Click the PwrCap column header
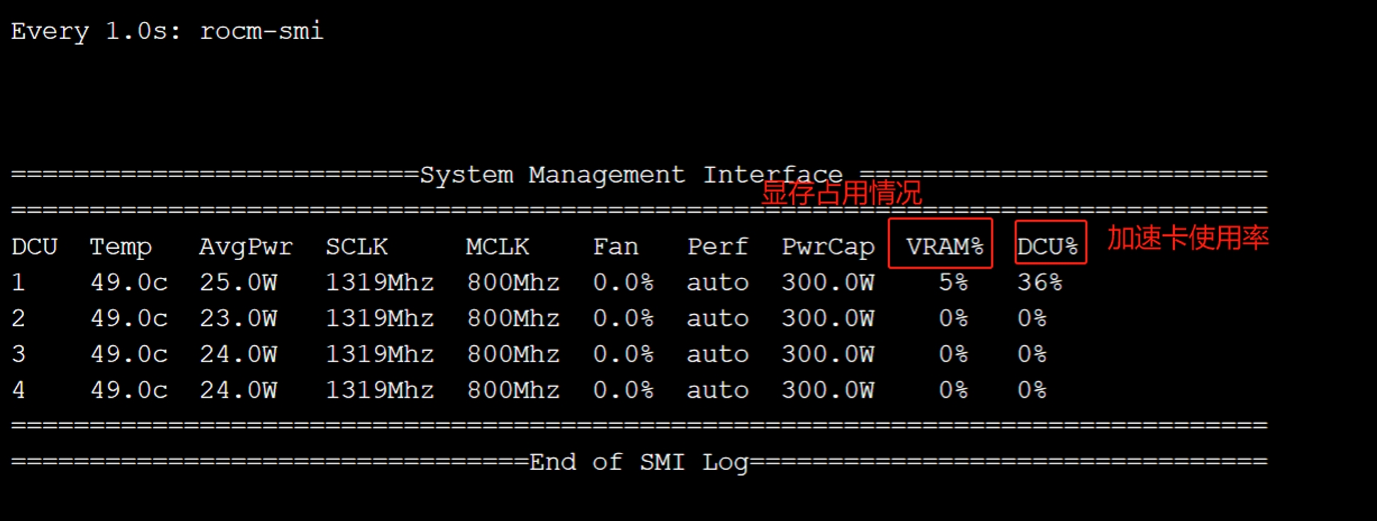 [828, 247]
